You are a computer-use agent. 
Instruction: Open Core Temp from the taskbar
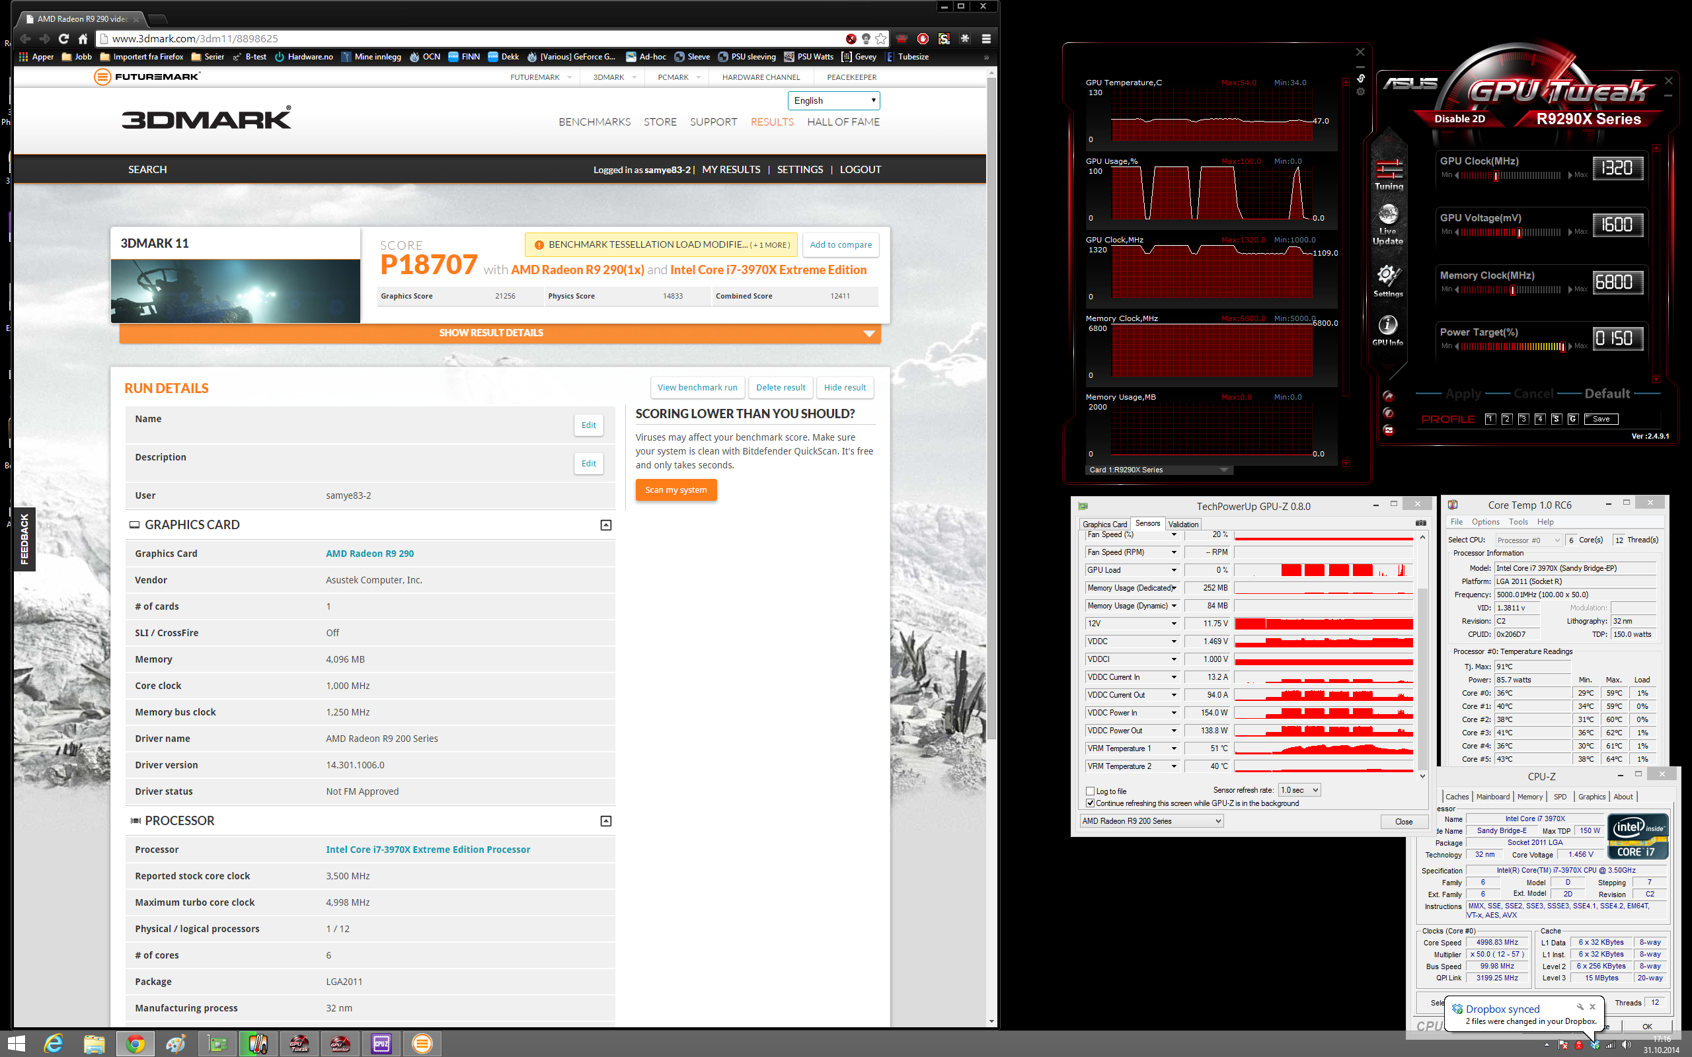pyautogui.click(x=258, y=1044)
